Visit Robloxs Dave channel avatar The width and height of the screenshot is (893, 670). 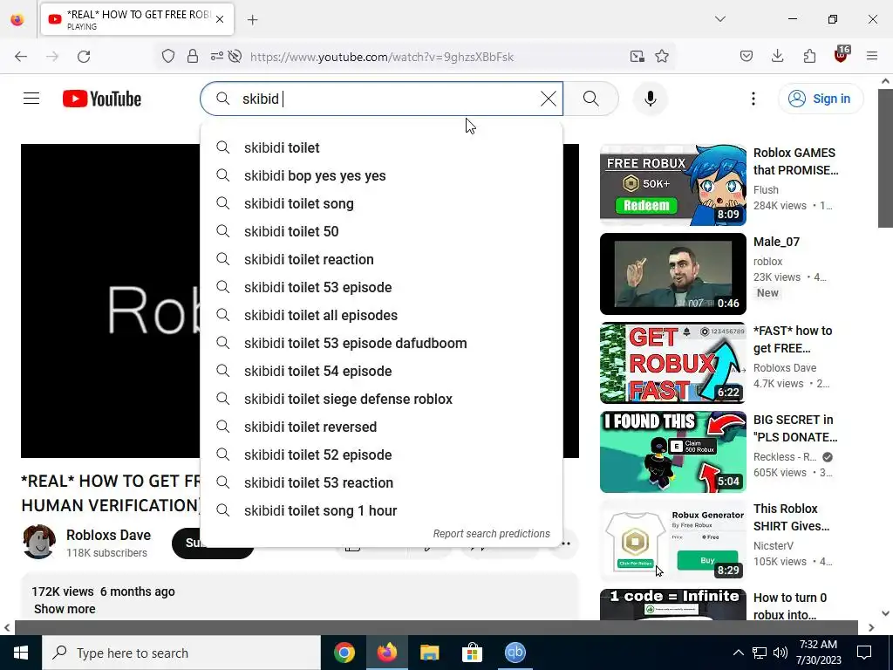[38, 542]
